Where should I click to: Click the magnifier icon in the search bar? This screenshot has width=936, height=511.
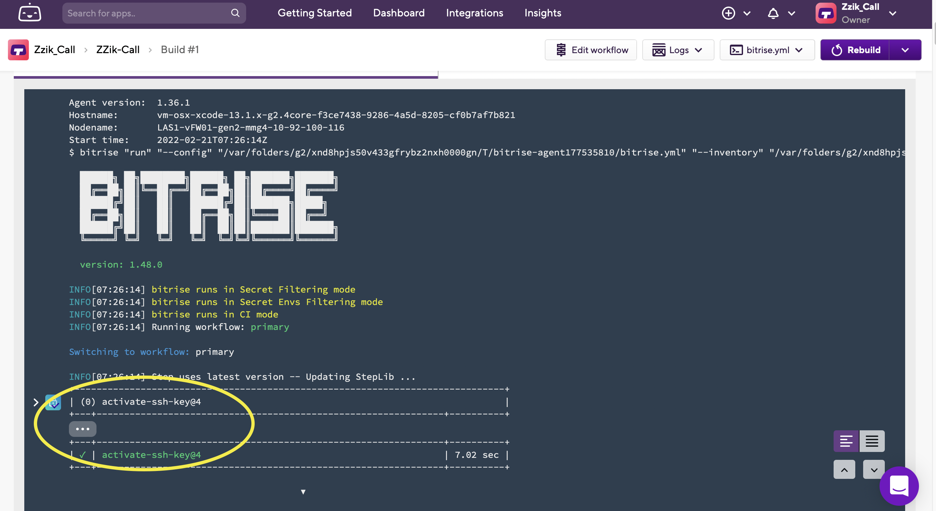pyautogui.click(x=235, y=13)
